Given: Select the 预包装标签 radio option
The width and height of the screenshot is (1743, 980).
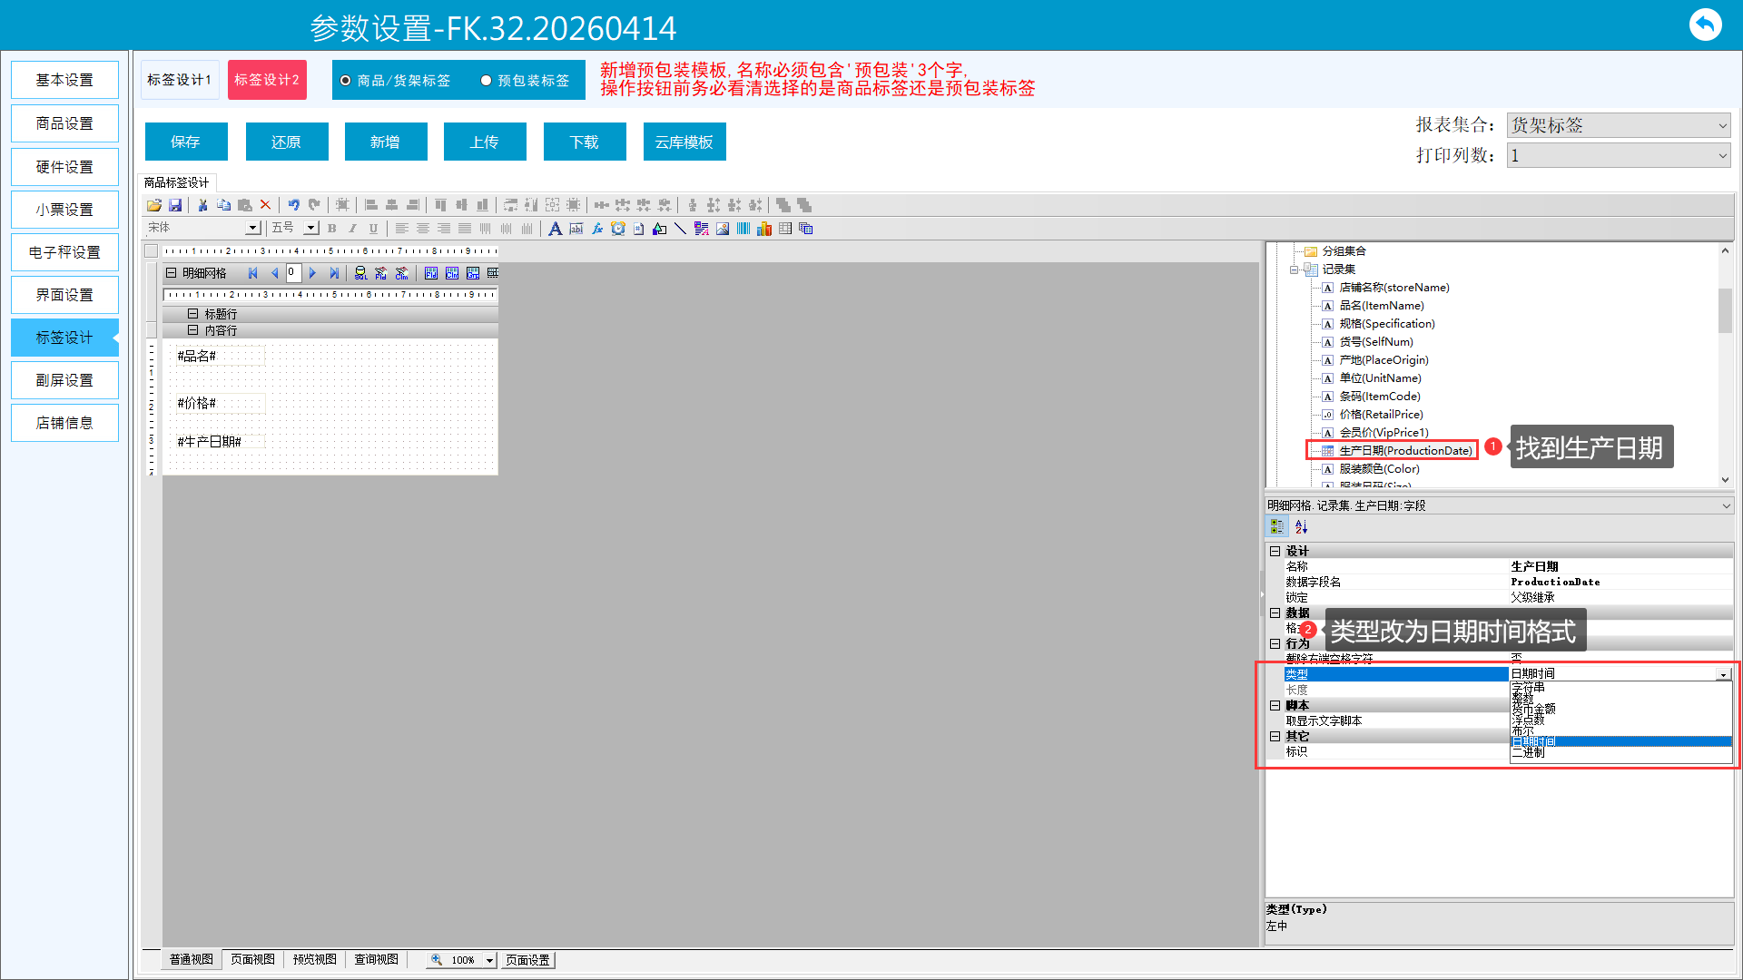Looking at the screenshot, I should [x=487, y=81].
